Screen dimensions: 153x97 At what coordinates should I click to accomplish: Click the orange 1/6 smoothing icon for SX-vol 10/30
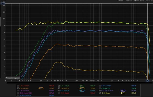coord(41,88)
